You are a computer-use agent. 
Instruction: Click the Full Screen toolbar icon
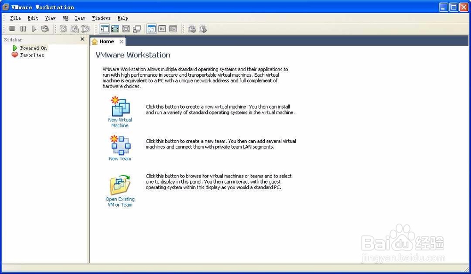click(x=115, y=29)
